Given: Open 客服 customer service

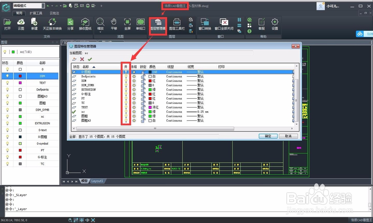Looking at the screenshot, I should 261,24.
